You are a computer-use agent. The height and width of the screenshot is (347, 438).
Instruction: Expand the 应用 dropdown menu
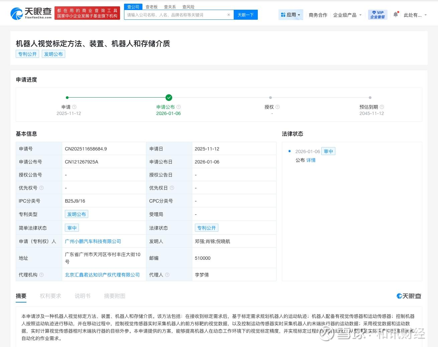[x=291, y=15]
